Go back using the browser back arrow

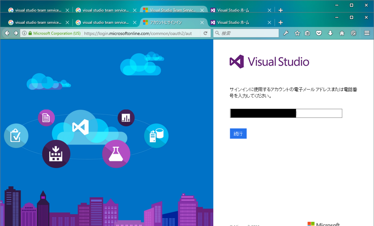pos(7,33)
